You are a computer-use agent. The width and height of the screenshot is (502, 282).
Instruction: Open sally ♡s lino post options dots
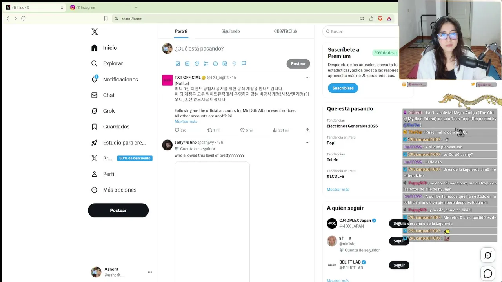point(307,142)
